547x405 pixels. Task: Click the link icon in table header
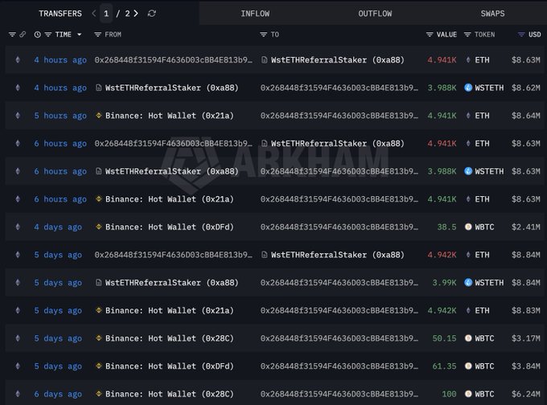(23, 35)
